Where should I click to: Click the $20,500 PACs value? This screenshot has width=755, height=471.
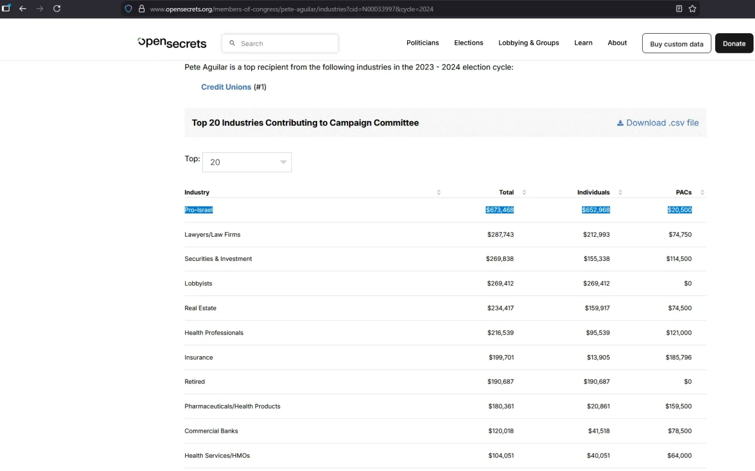coord(679,210)
